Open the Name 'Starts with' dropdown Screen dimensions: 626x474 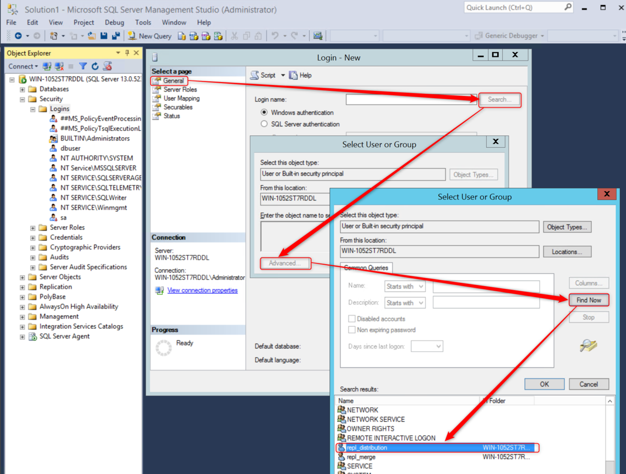coord(405,286)
